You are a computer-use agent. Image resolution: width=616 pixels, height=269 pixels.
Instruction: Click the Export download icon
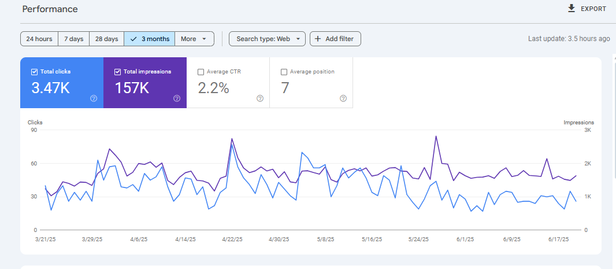tap(572, 8)
